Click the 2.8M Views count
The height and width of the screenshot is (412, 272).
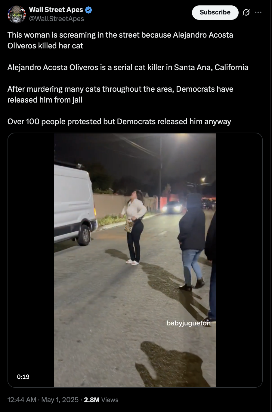coord(101,400)
